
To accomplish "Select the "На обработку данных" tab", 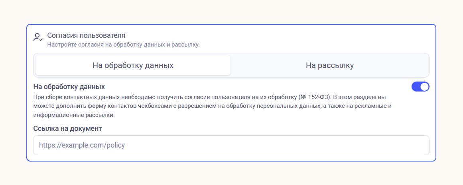I will (133, 65).
